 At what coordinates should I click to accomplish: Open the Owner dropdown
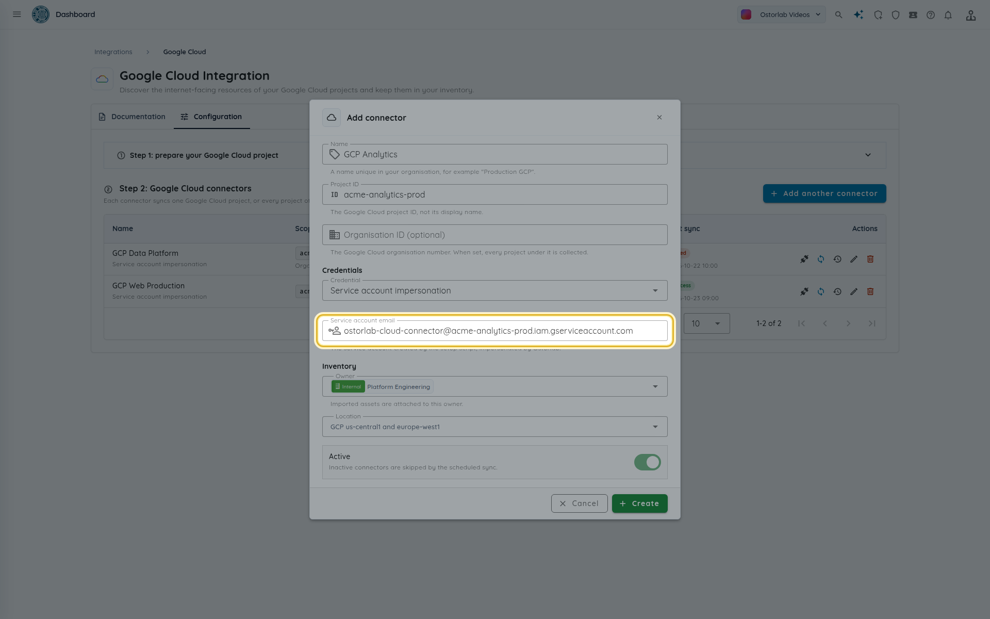pyautogui.click(x=495, y=386)
